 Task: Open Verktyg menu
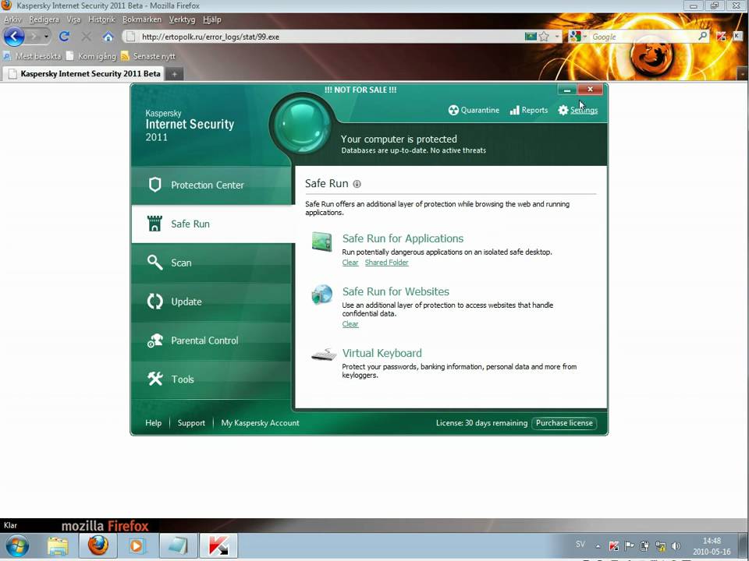[x=182, y=19]
